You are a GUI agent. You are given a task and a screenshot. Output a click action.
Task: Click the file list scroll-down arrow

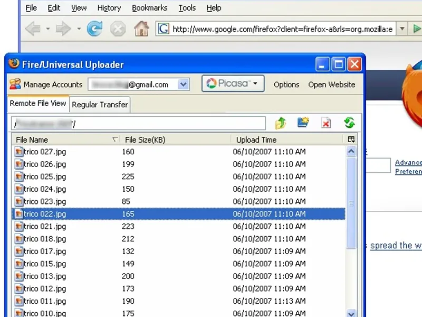pyautogui.click(x=351, y=313)
